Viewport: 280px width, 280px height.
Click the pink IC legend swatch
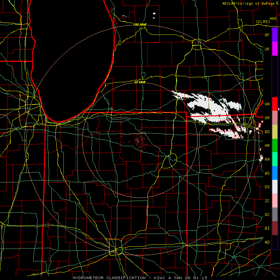275,201
